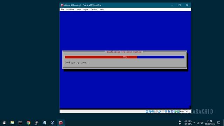Open the command prompt taskbar icon
The height and width of the screenshot is (126, 224).
(20, 123)
